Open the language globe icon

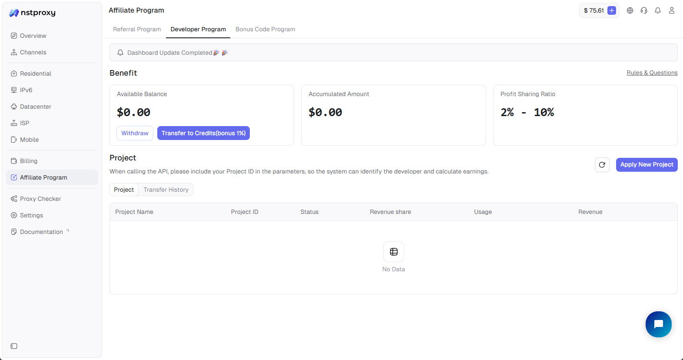[630, 10]
